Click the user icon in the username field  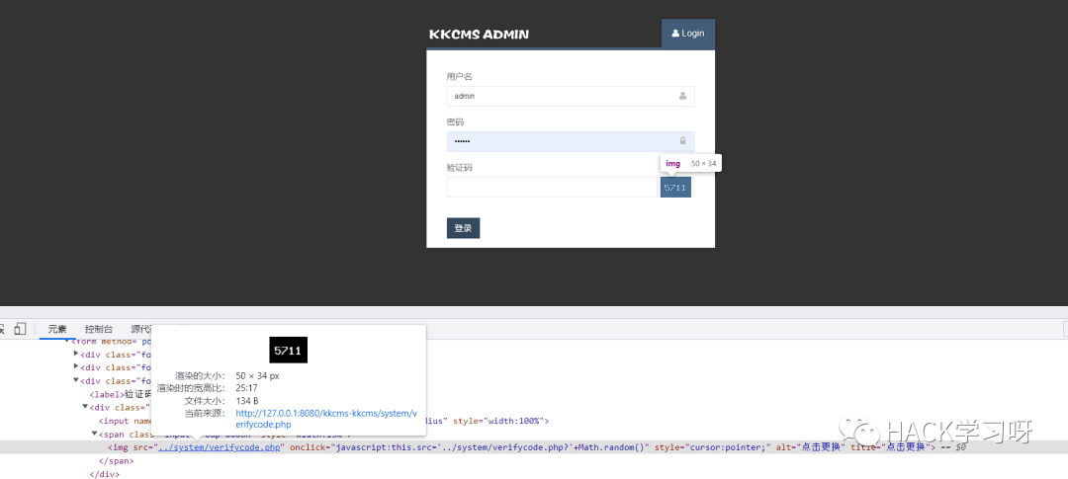(682, 96)
